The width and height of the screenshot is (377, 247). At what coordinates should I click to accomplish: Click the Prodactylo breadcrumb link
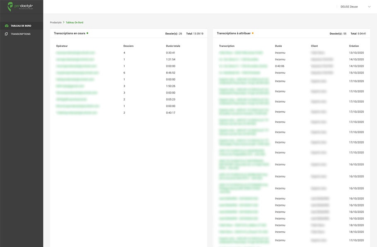[56, 22]
